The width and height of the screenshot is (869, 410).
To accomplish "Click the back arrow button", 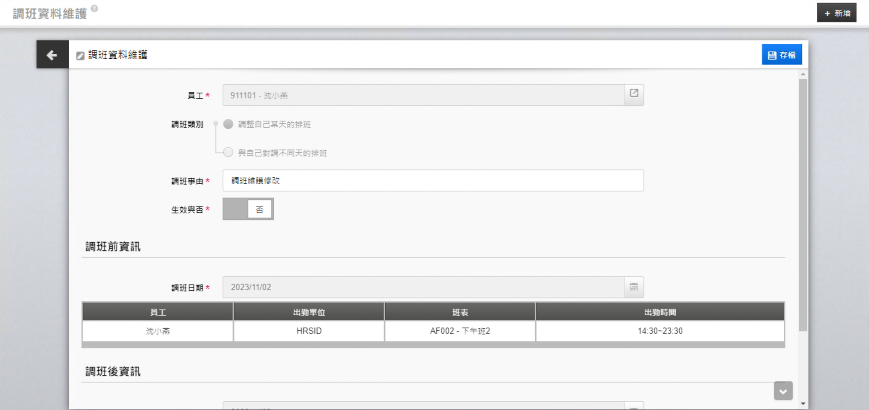I will [x=52, y=55].
